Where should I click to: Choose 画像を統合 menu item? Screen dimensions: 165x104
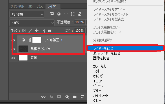click(101, 58)
